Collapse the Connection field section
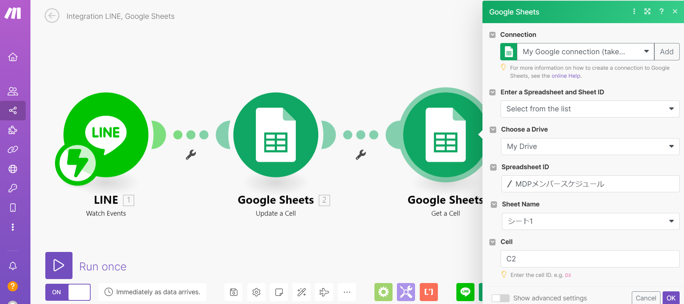Image resolution: width=684 pixels, height=304 pixels. coord(492,35)
